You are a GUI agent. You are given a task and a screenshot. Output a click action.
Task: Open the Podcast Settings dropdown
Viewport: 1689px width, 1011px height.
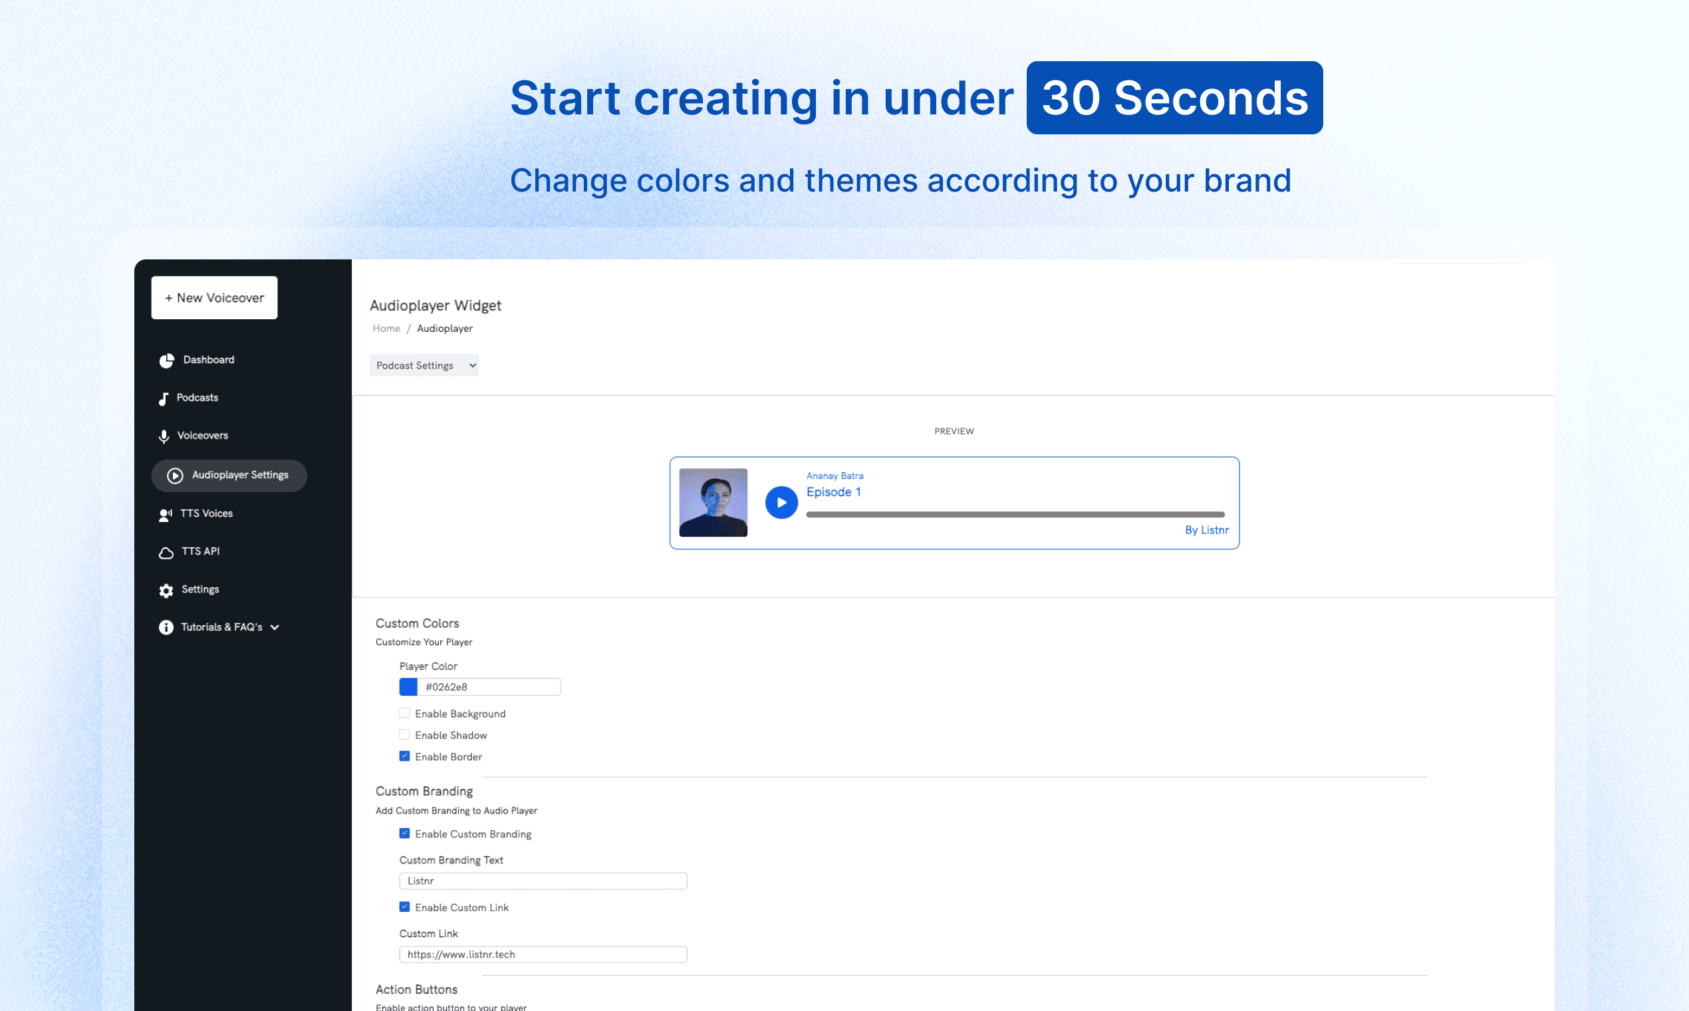(424, 366)
